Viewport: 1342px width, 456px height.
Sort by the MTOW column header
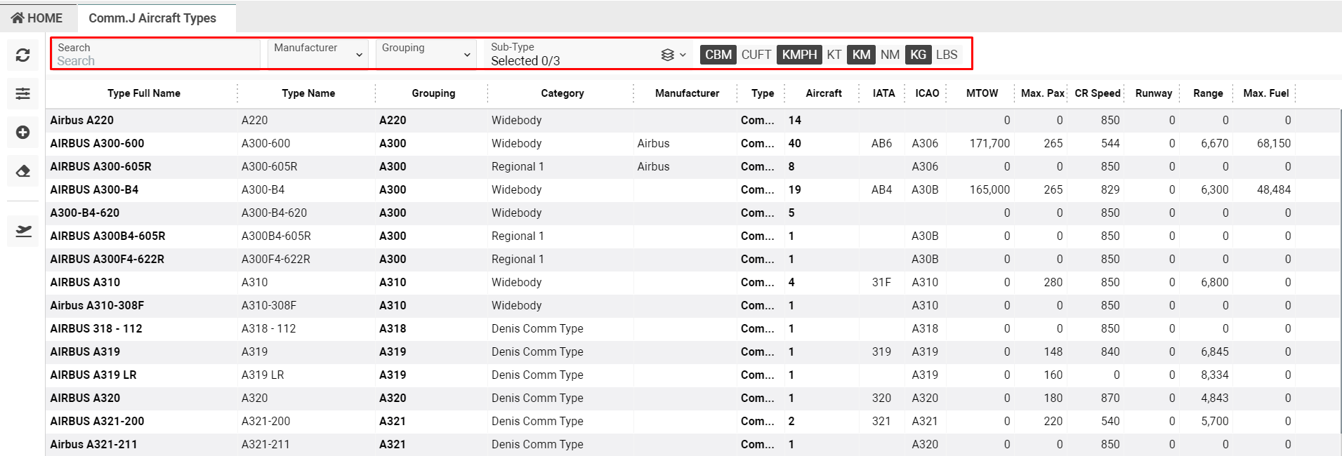point(981,93)
